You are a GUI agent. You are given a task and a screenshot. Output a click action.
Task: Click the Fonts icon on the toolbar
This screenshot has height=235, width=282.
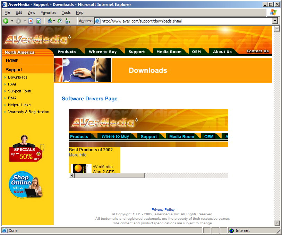(50, 21)
